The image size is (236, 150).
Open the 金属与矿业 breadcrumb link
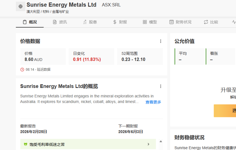[60, 12]
